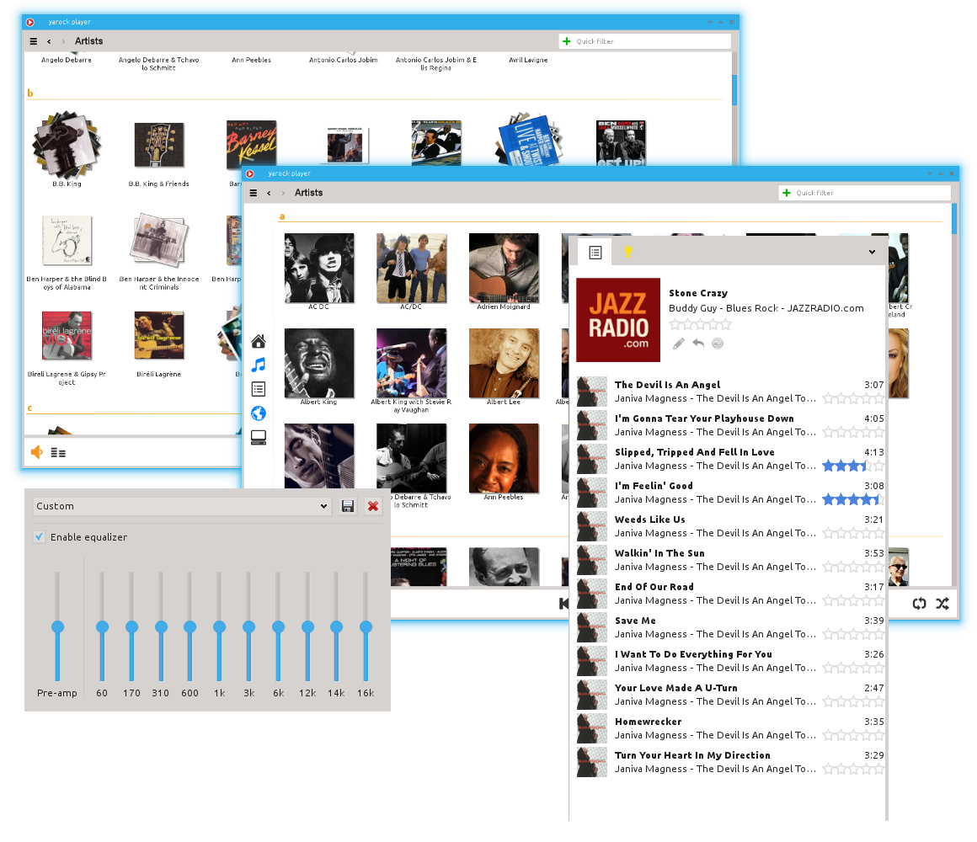Adjust the 6k band slider
Viewport: 977px width, 842px height.
278,626
